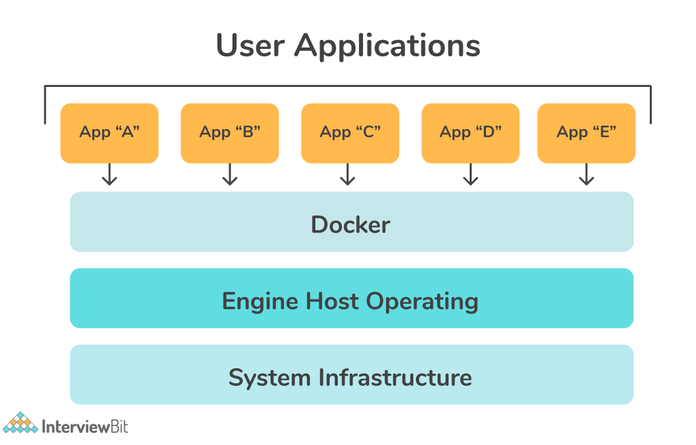The image size is (696, 445).
Task: Select the App "A" orange box
Action: [109, 133]
